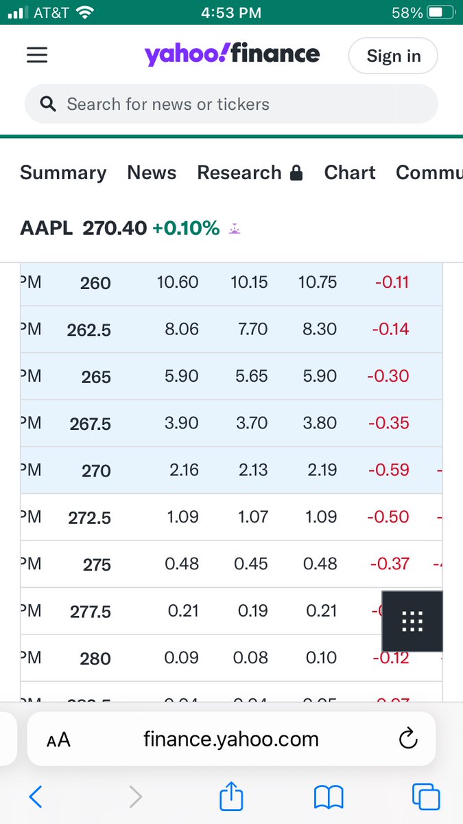
Task: Focus the news or tickers search field
Action: pos(231,104)
